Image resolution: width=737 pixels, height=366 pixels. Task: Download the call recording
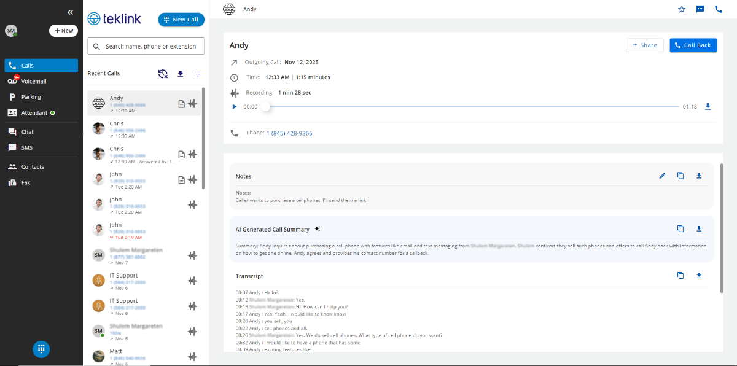(708, 106)
